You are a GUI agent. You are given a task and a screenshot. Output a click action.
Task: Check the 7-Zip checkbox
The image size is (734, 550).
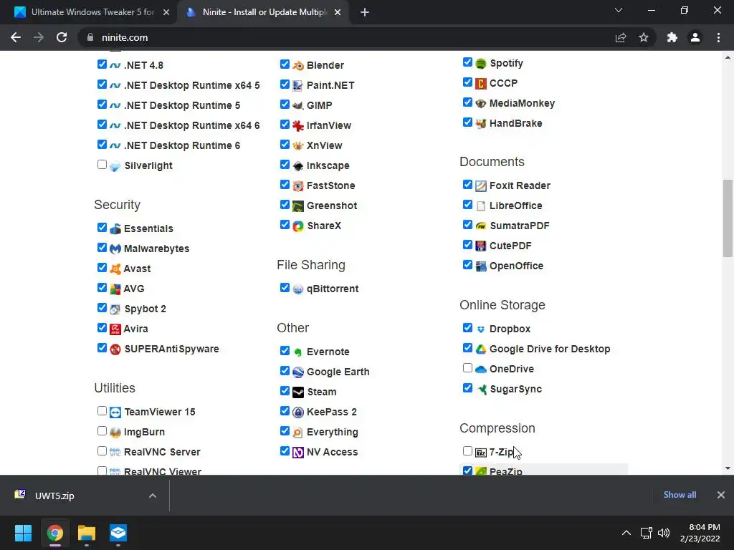467,451
